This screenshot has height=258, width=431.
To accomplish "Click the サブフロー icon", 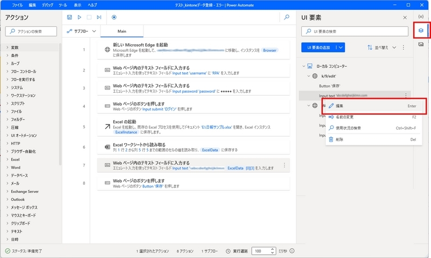I will pyautogui.click(x=69, y=31).
